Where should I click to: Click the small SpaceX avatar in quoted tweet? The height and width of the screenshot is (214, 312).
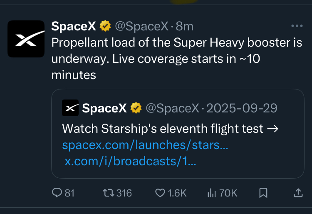(x=70, y=108)
